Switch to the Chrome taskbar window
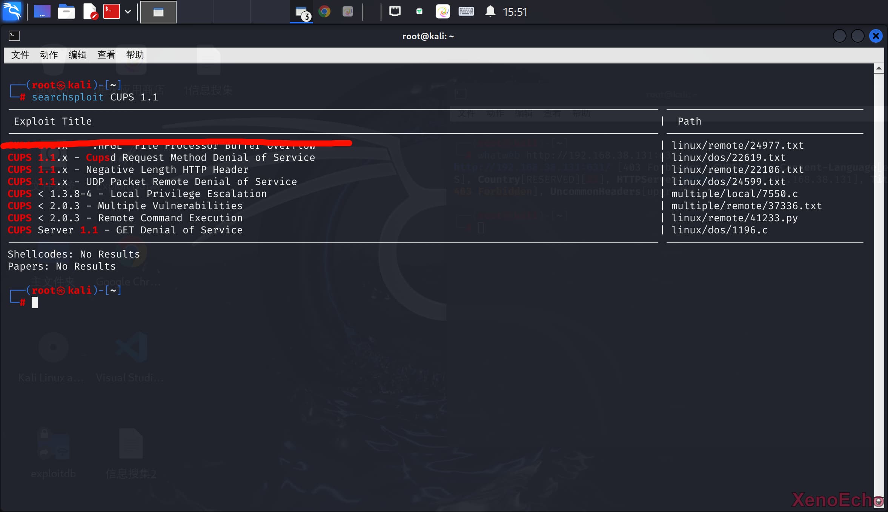Viewport: 888px width, 512px height. [324, 12]
